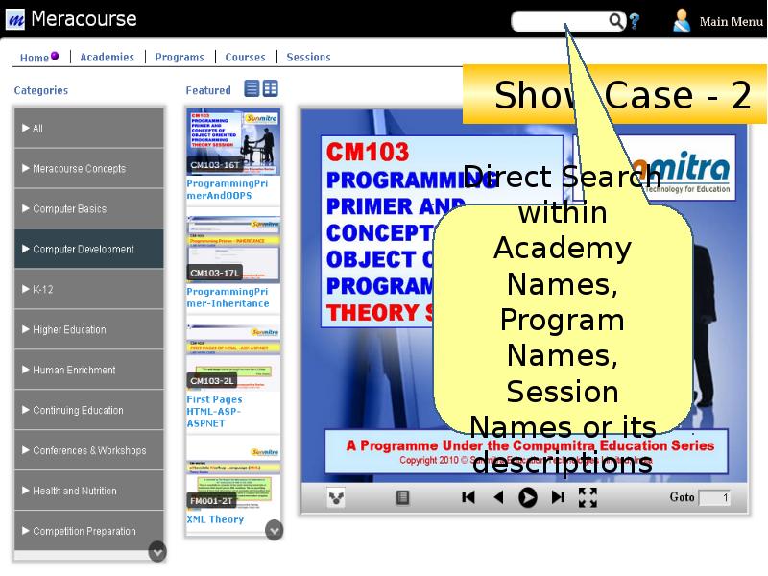Switch Featured to grid view

click(x=271, y=89)
